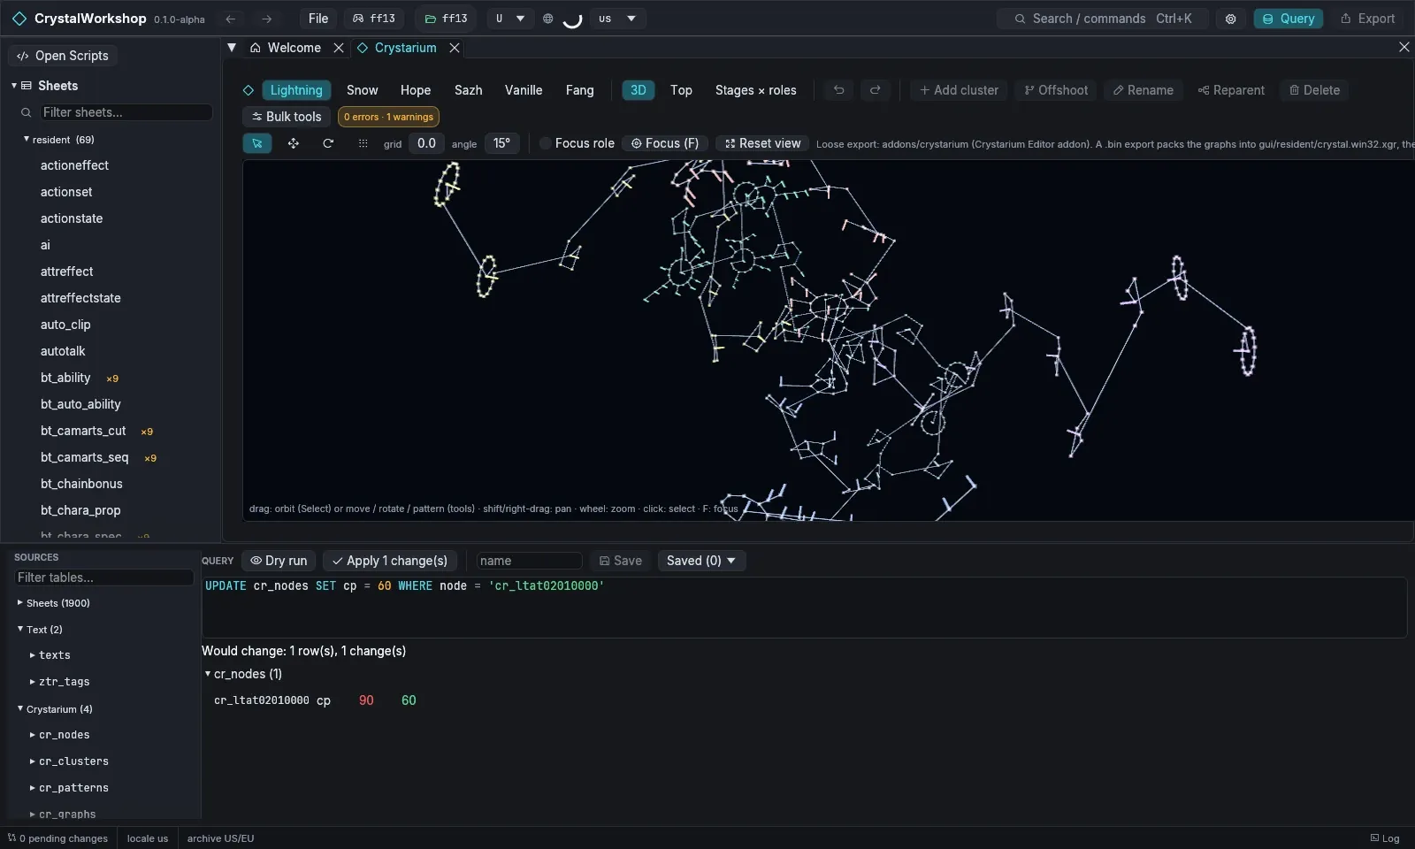Reset the 3D view
Image resolution: width=1415 pixels, height=849 pixels.
tap(762, 143)
